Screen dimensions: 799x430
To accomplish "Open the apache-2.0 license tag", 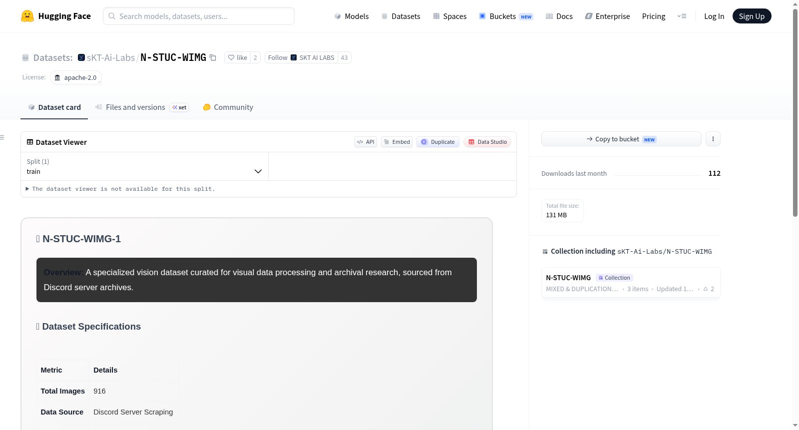I will click(x=76, y=77).
